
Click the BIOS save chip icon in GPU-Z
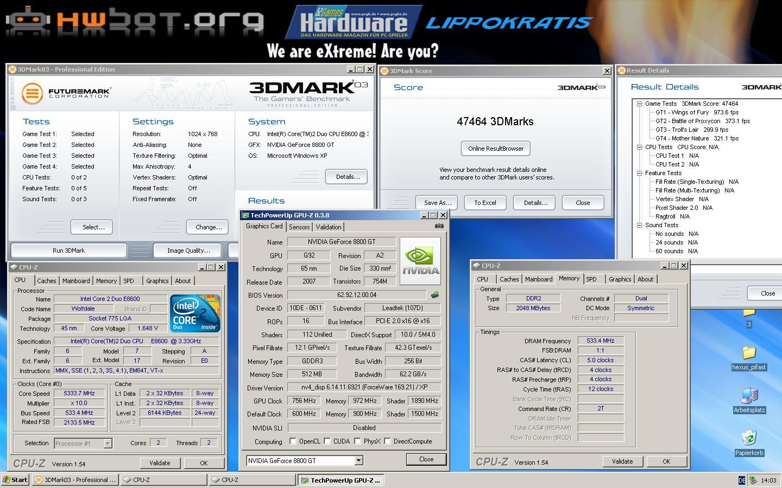pyautogui.click(x=434, y=295)
